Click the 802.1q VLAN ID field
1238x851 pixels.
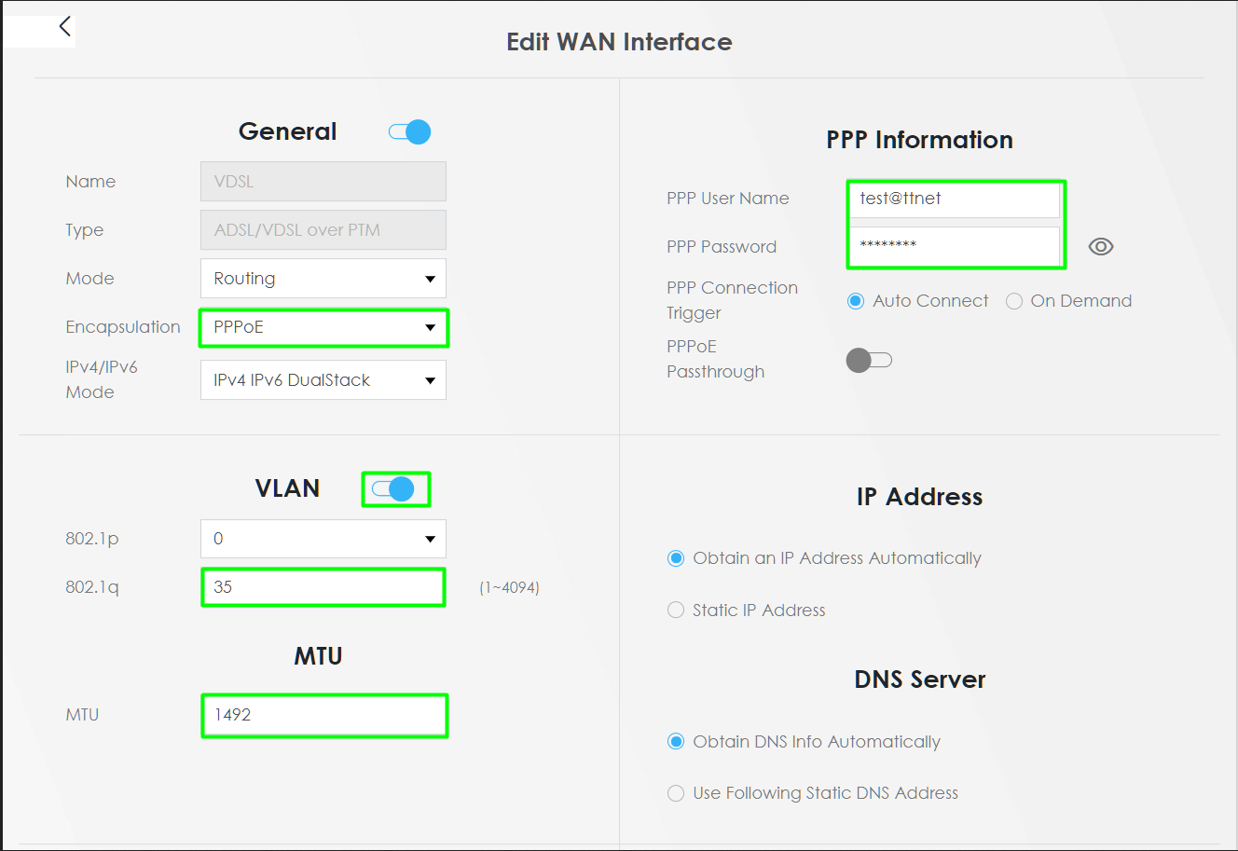(x=323, y=587)
